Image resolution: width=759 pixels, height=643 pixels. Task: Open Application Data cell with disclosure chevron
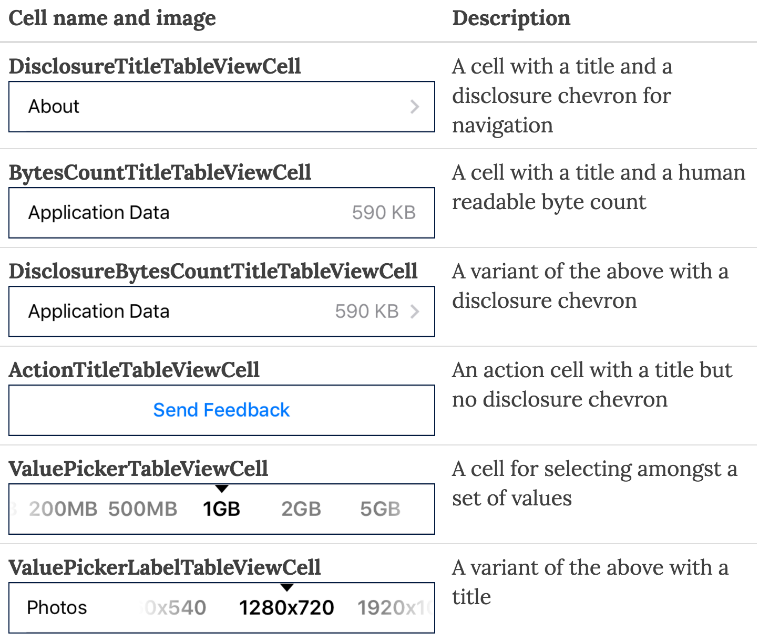99,312
